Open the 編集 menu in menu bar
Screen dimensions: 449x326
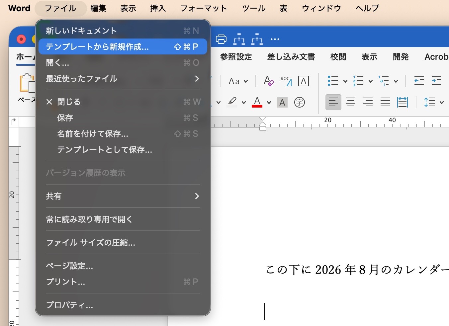coord(98,8)
